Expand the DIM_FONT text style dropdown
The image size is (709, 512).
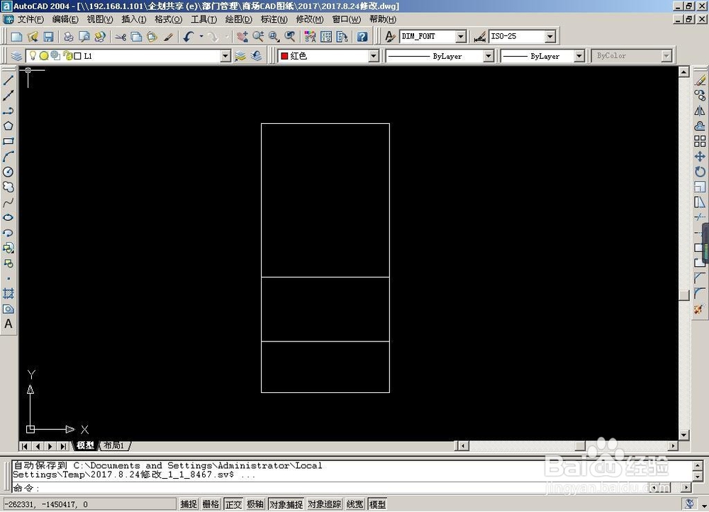point(461,36)
